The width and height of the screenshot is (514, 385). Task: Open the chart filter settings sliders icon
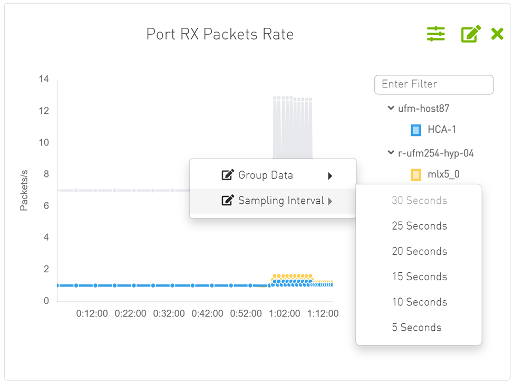(435, 34)
